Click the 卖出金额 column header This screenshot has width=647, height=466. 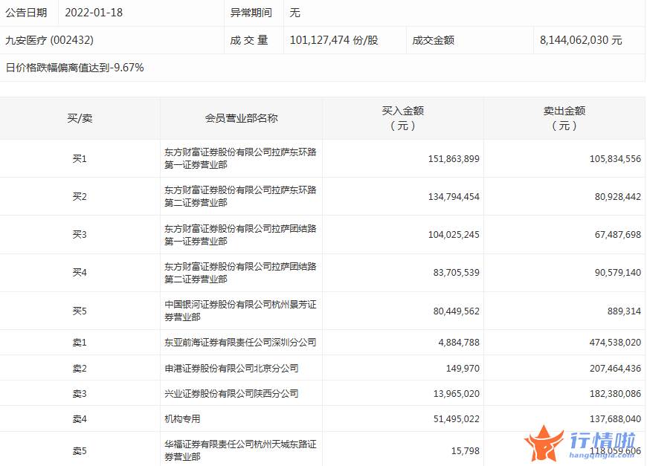coord(564,118)
